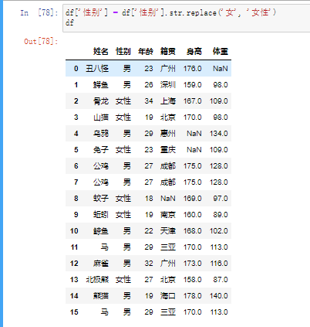The image size is (310, 327).
Task: Click the age value 32
Action: pyautogui.click(x=149, y=264)
